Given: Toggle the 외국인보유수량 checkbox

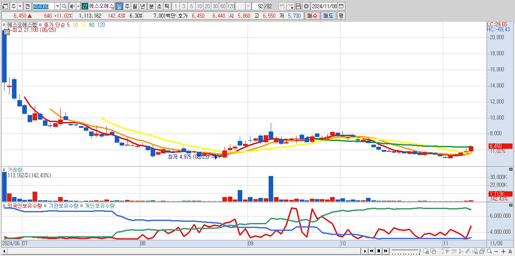Looking at the screenshot, I should pos(4,205).
